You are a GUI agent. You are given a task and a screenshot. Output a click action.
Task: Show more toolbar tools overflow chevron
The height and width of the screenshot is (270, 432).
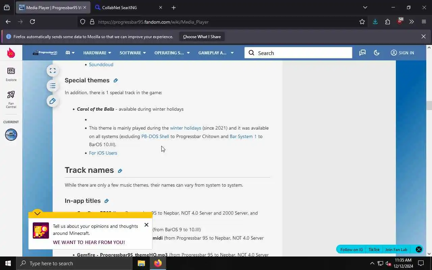(411, 22)
